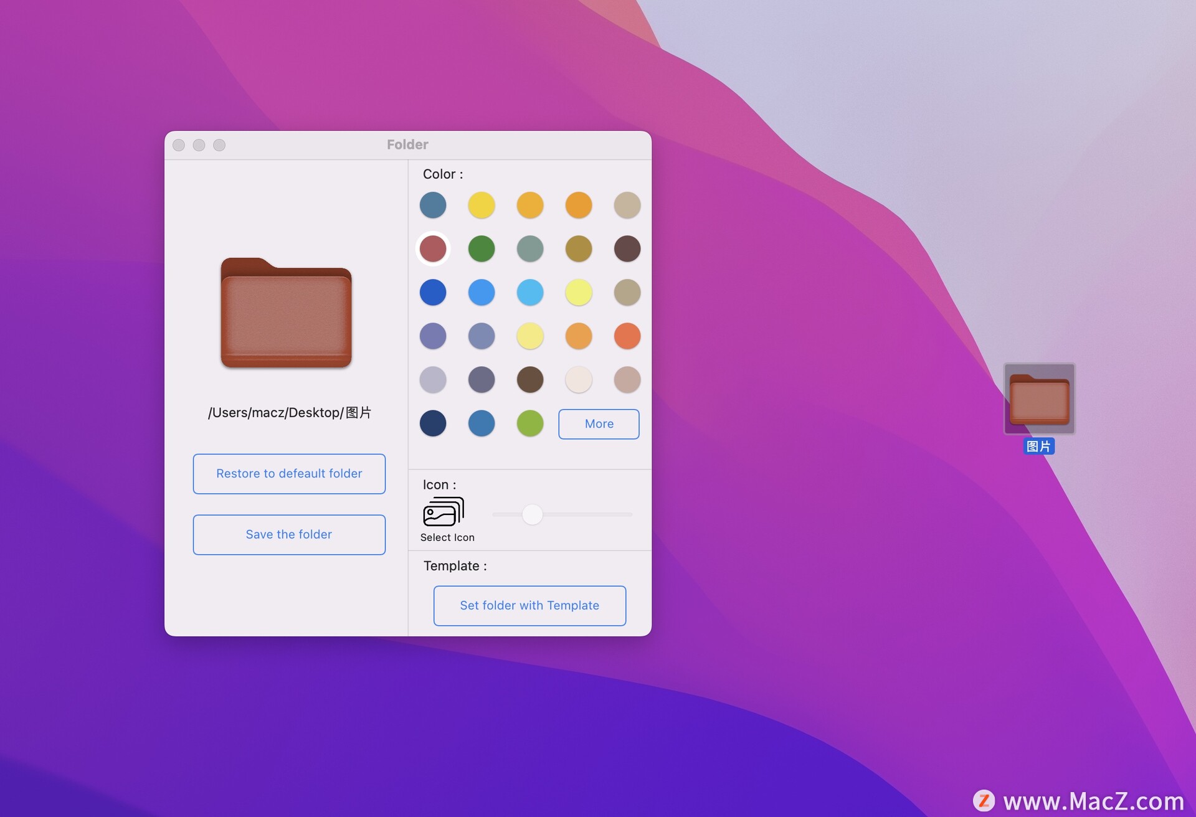Open More colors
Screen dimensions: 1196x817
coord(599,424)
